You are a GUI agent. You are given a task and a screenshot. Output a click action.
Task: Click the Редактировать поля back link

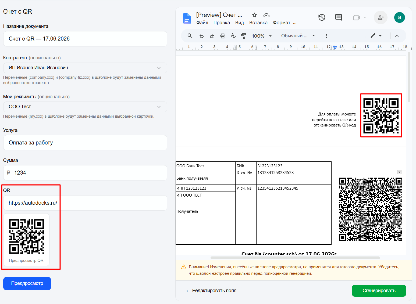211,291
